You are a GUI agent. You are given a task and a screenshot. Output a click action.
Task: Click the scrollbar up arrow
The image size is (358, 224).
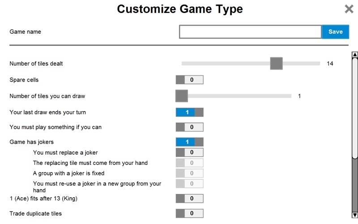(355, 55)
